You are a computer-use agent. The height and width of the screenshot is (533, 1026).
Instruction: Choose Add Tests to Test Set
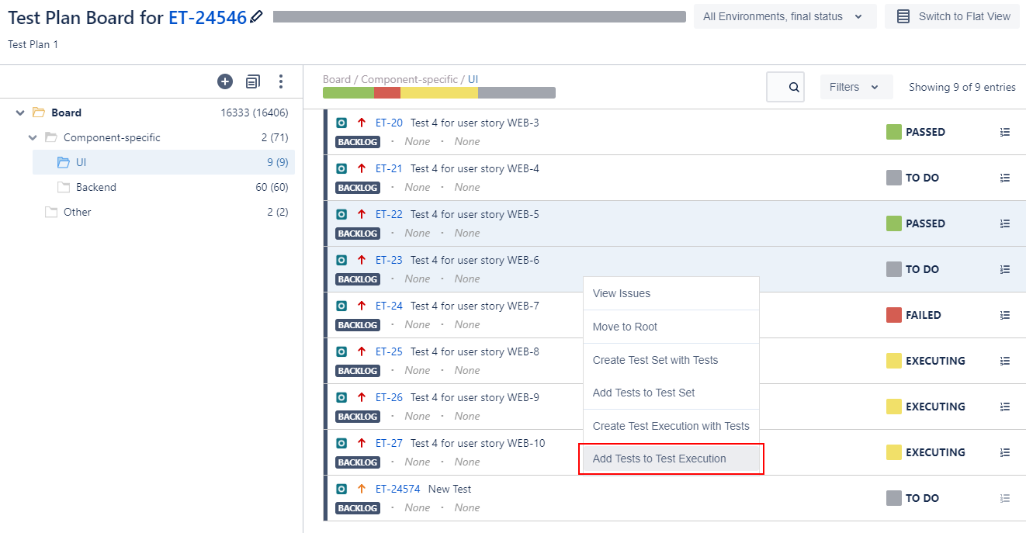671,393
